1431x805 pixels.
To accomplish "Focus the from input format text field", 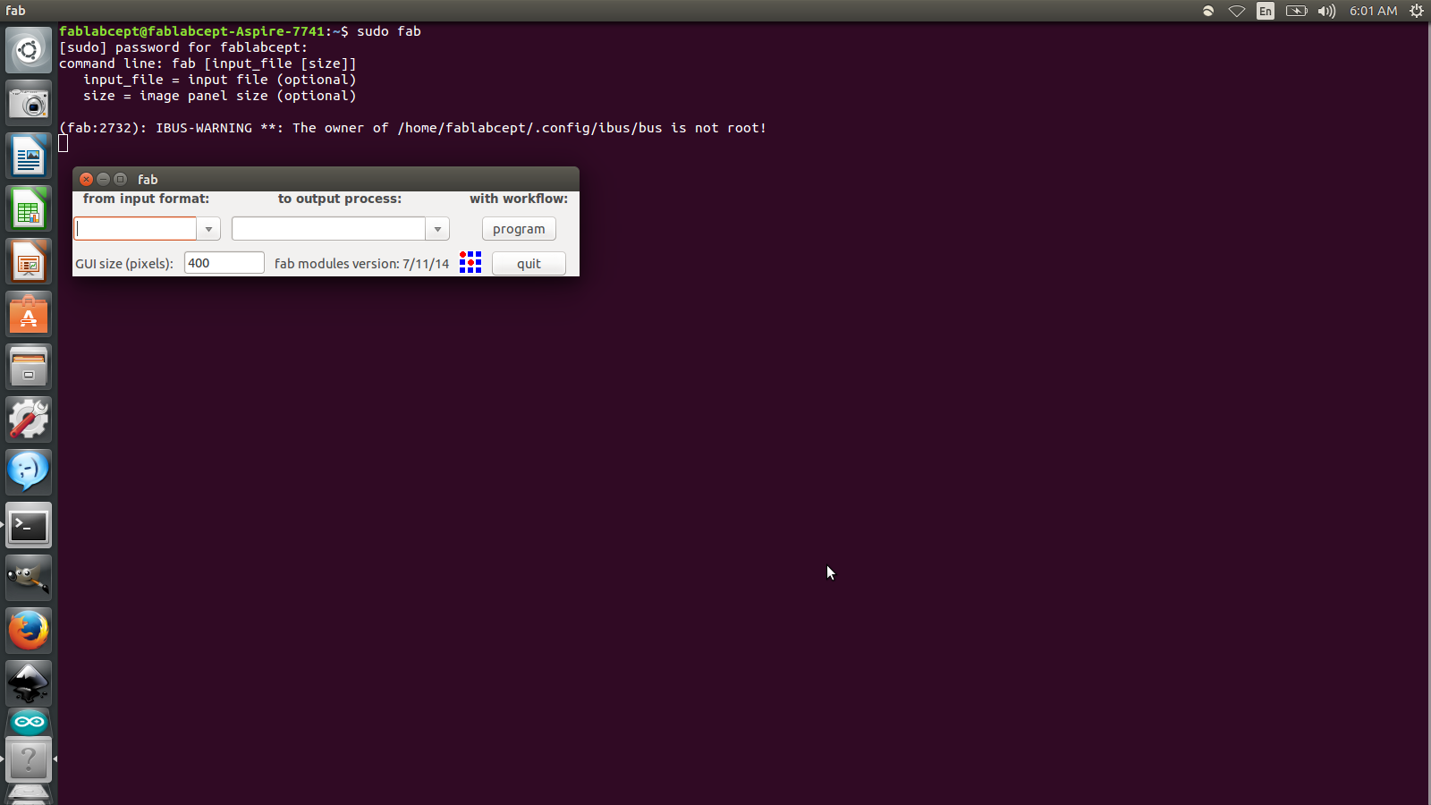I will click(135, 229).
